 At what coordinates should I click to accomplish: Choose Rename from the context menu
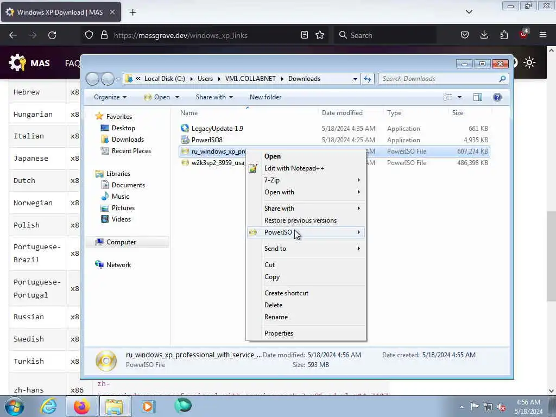pyautogui.click(x=306, y=317)
